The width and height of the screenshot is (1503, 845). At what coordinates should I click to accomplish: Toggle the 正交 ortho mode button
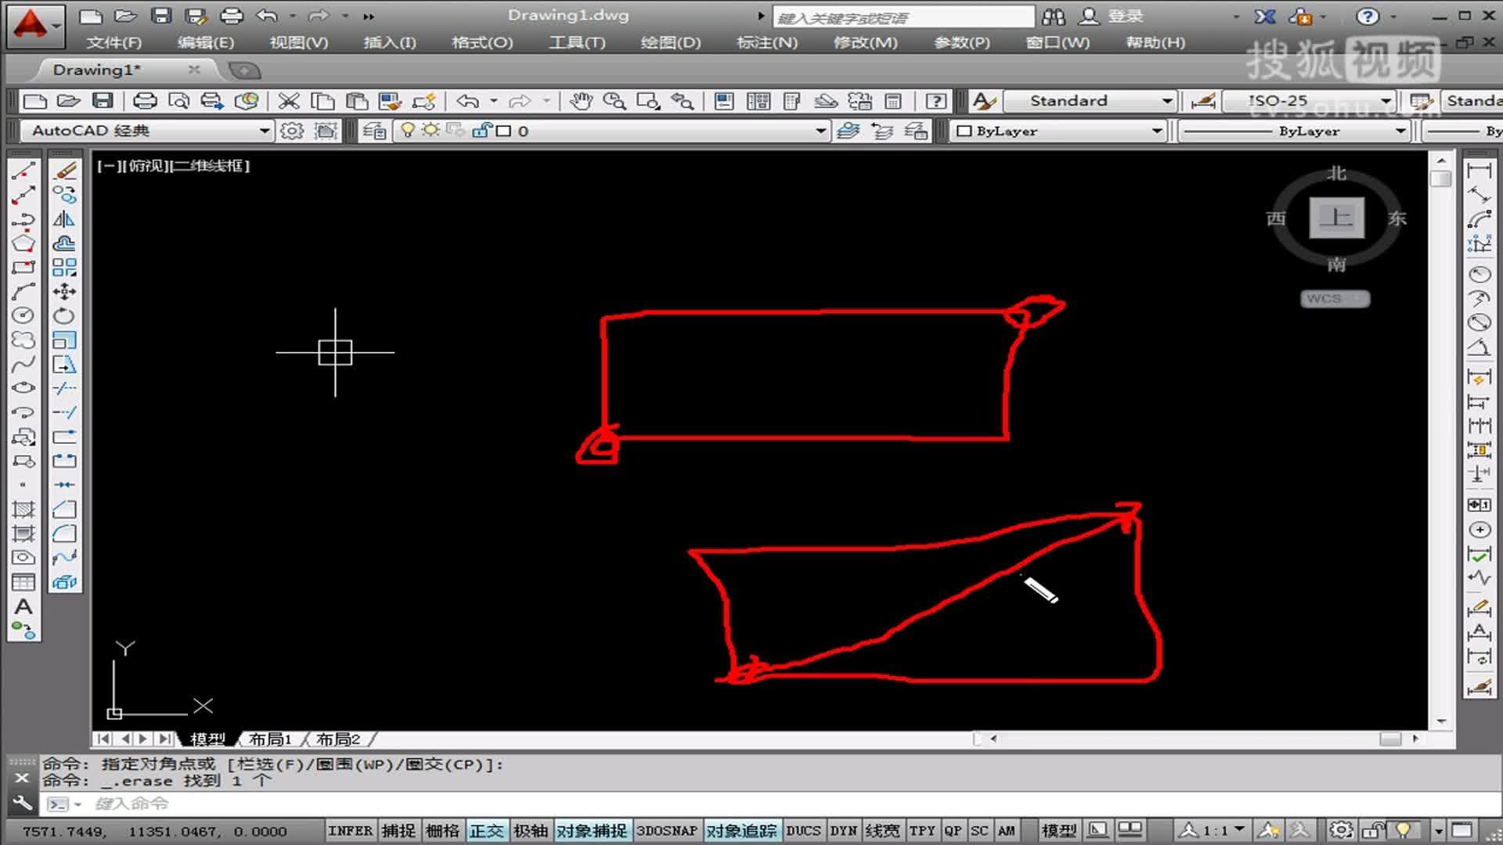tap(487, 831)
